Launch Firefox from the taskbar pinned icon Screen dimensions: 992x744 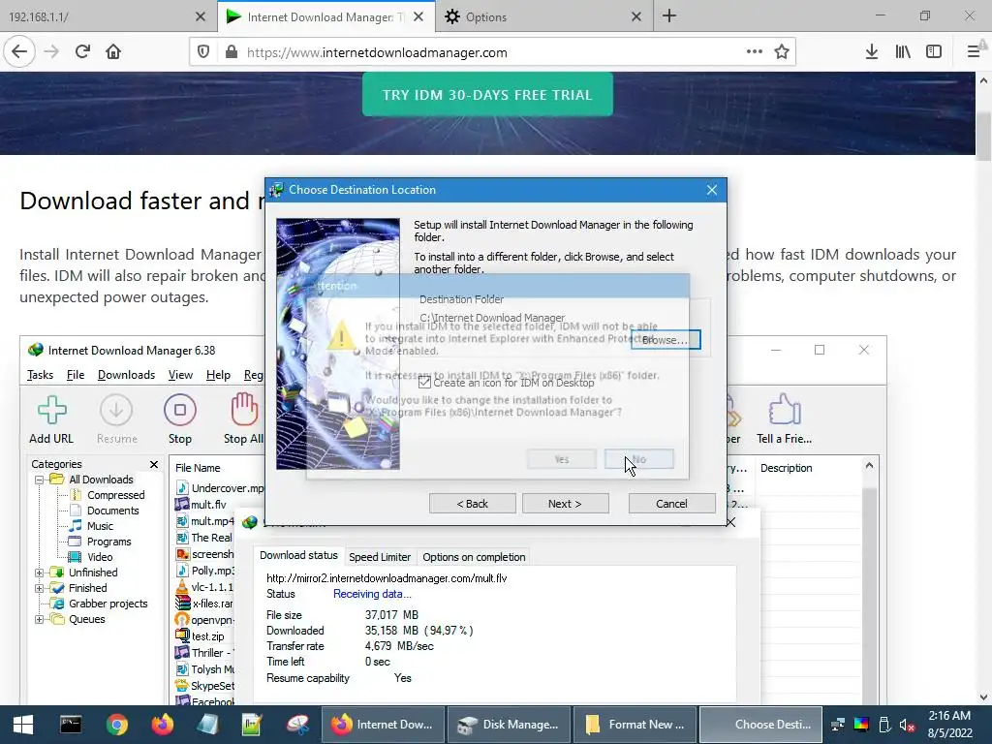pos(163,725)
